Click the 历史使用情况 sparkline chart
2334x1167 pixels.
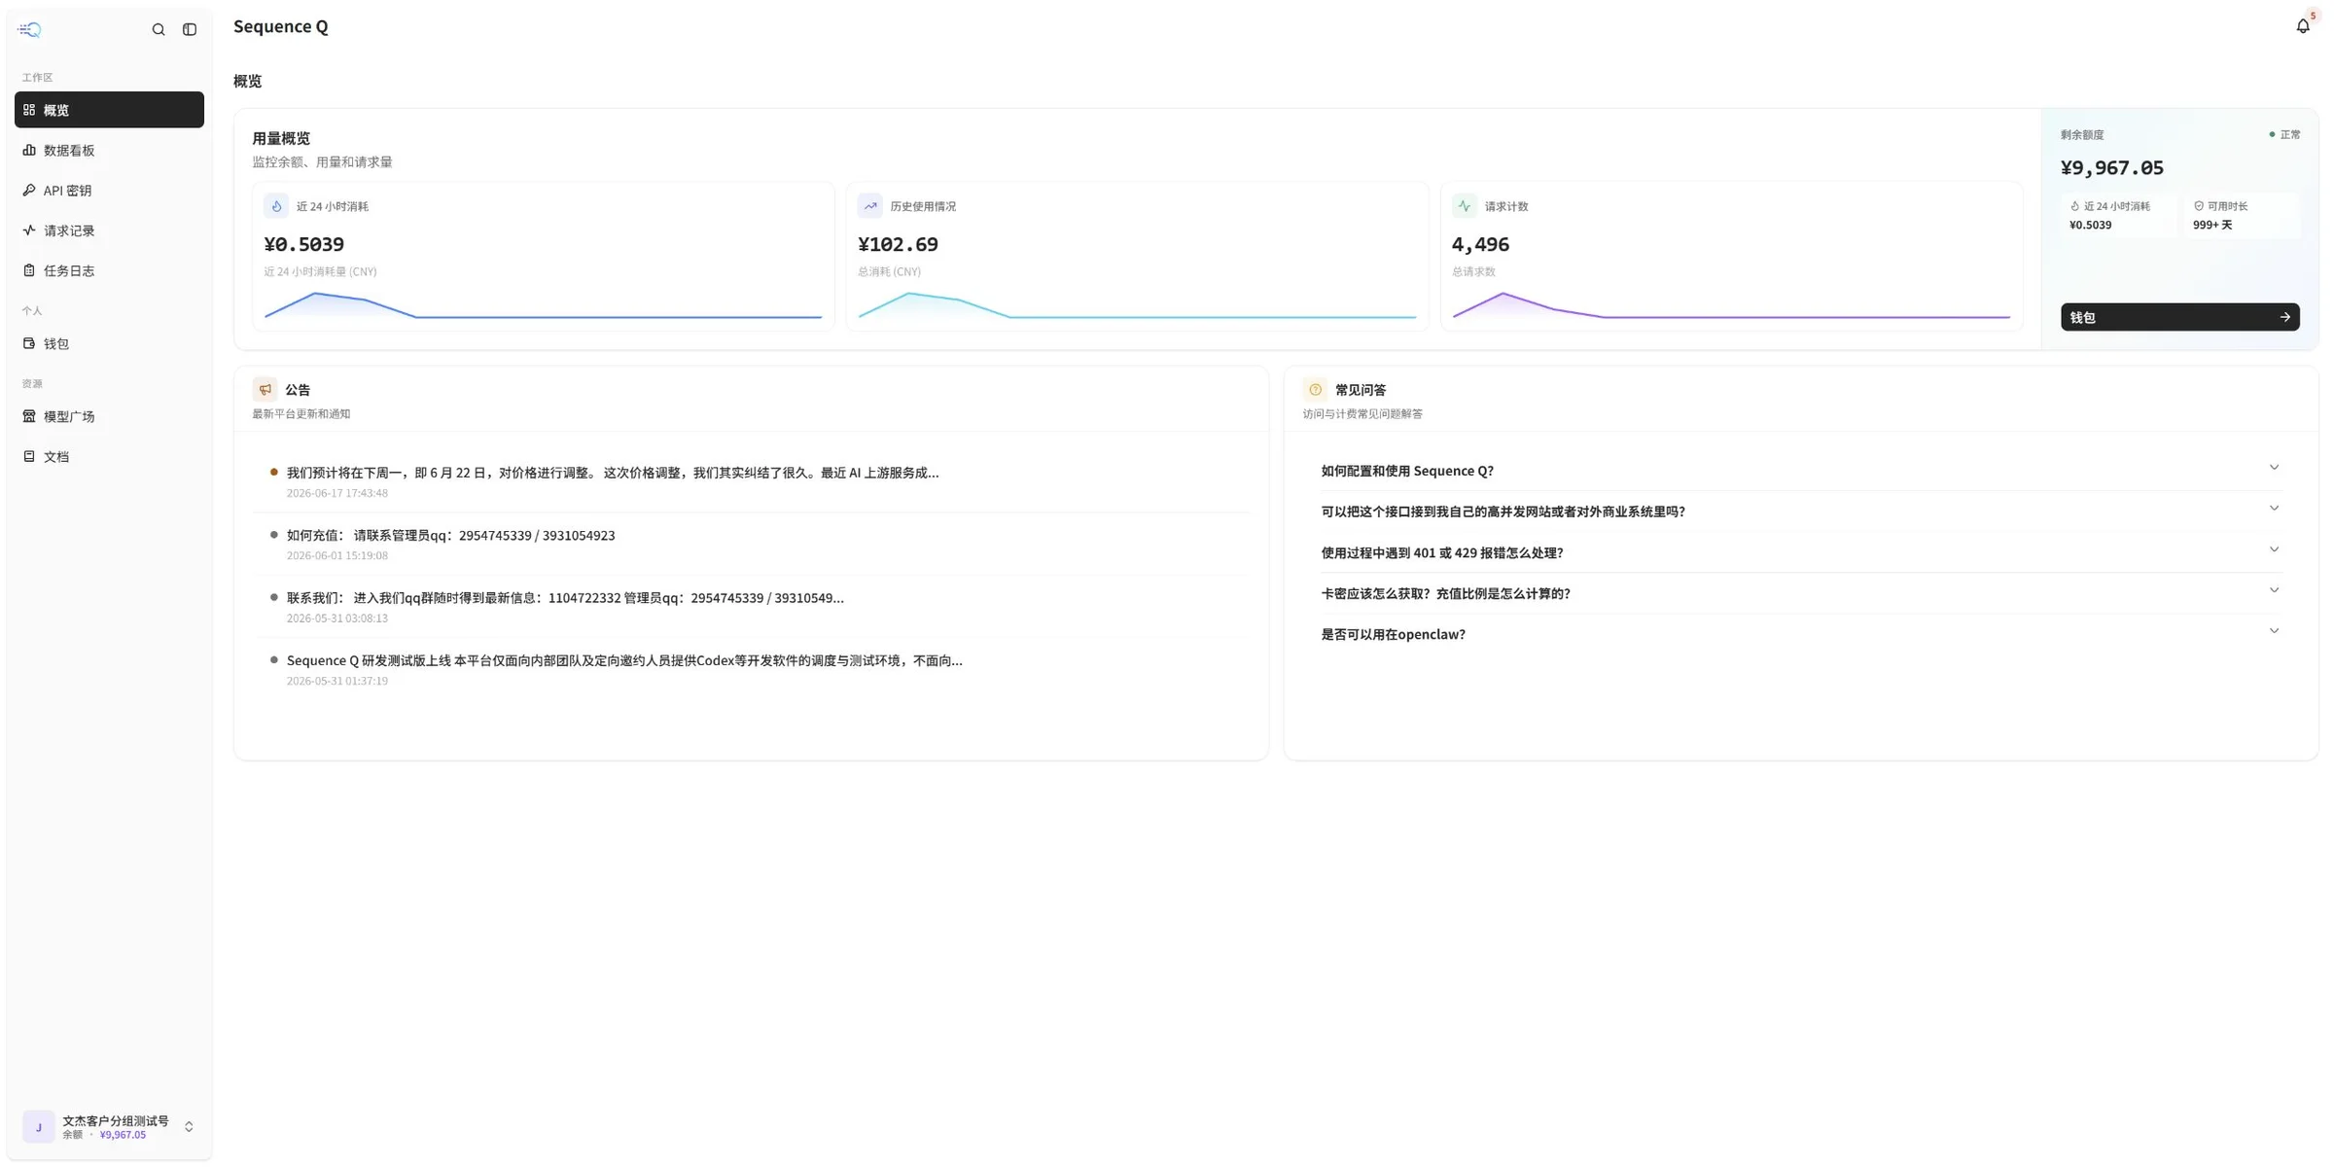click(x=1137, y=305)
